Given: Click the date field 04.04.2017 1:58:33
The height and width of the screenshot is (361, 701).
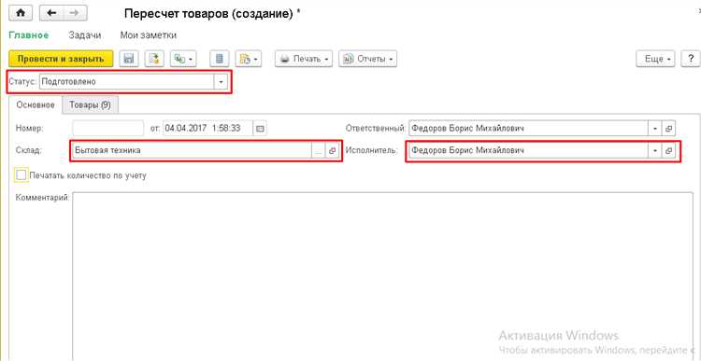Looking at the screenshot, I should 207,129.
